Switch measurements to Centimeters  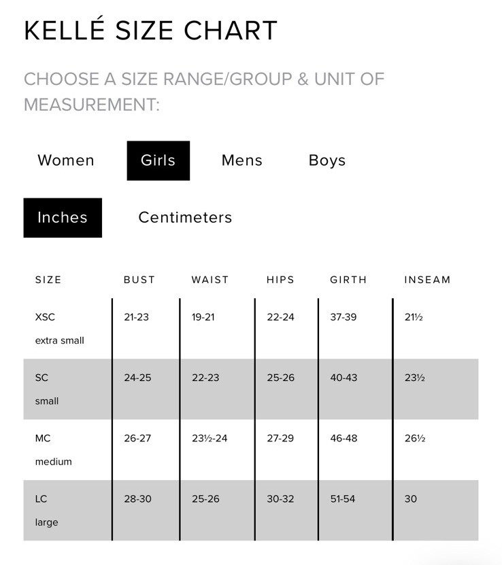[x=185, y=217]
